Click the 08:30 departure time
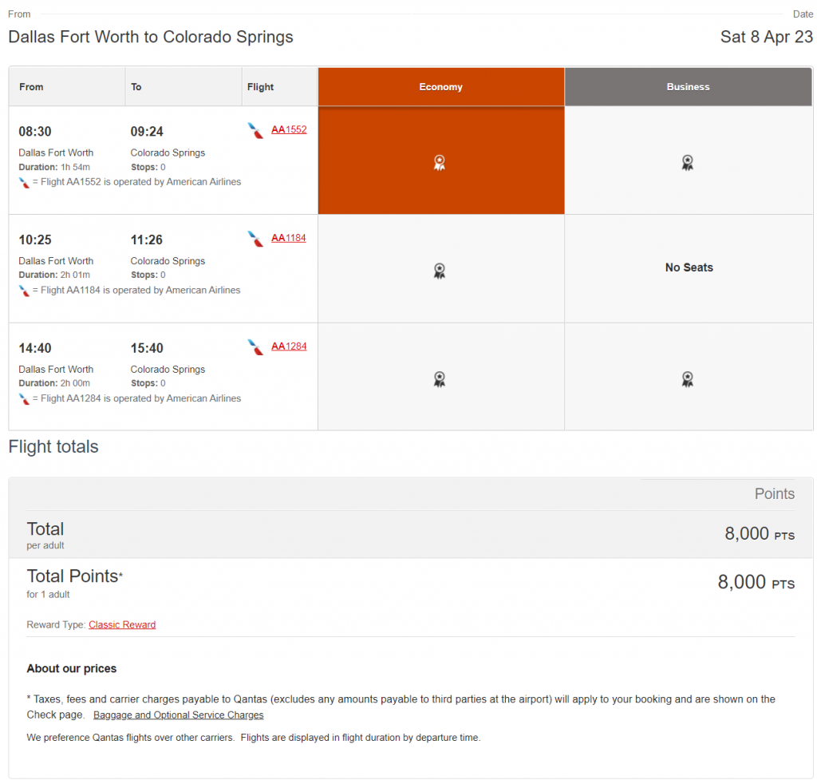 pyautogui.click(x=35, y=132)
